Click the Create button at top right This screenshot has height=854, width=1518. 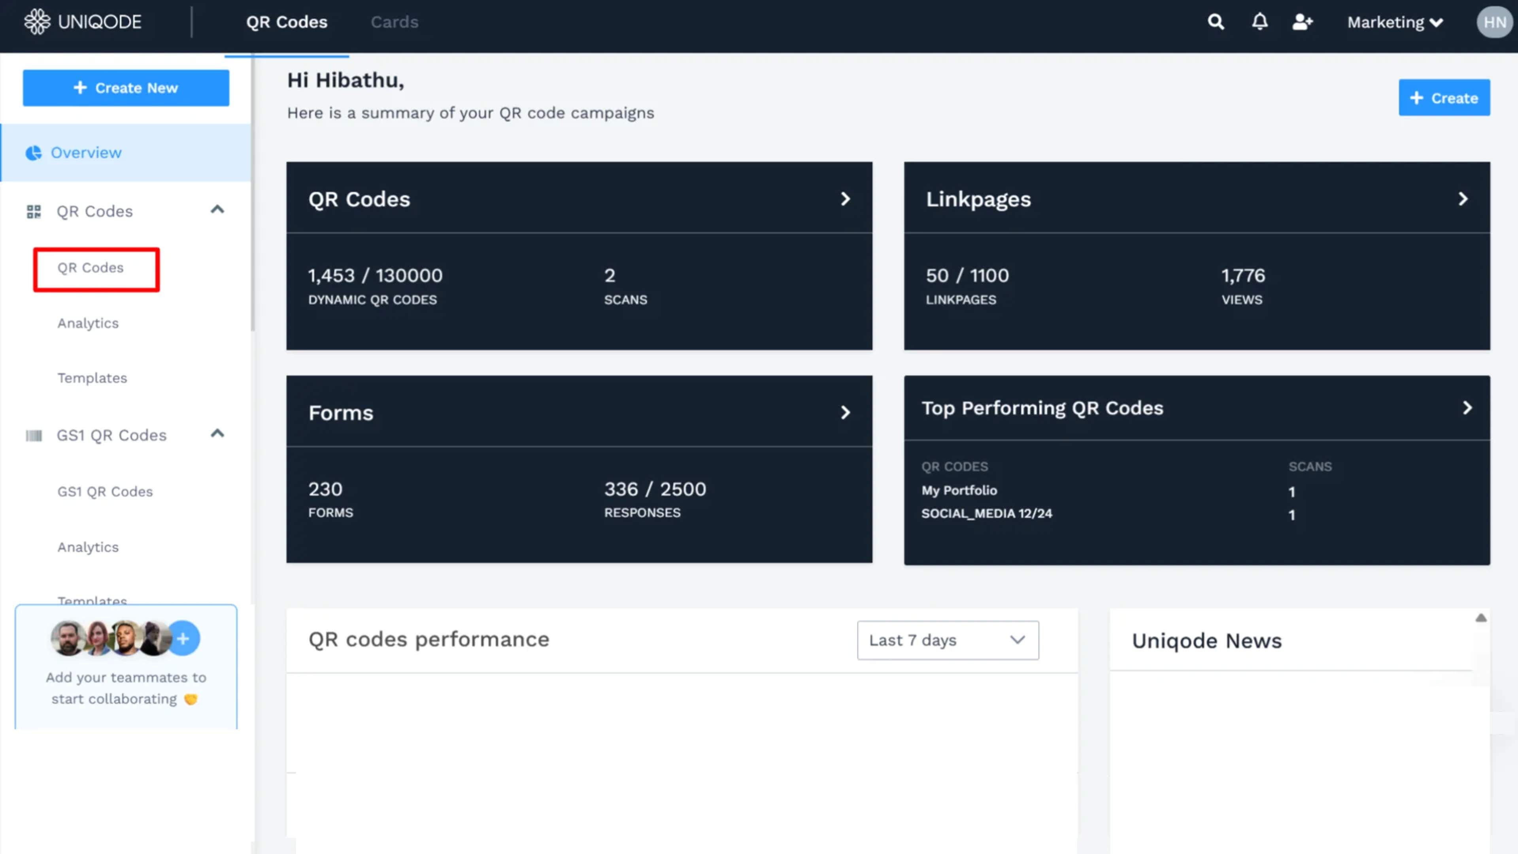coord(1444,98)
